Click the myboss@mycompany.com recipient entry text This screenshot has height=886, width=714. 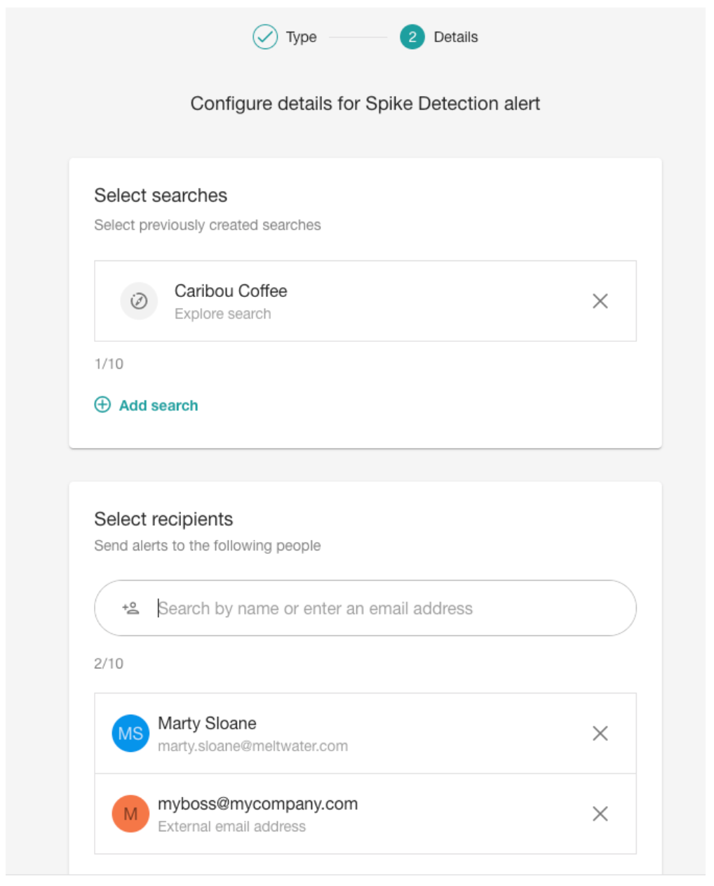pos(257,805)
